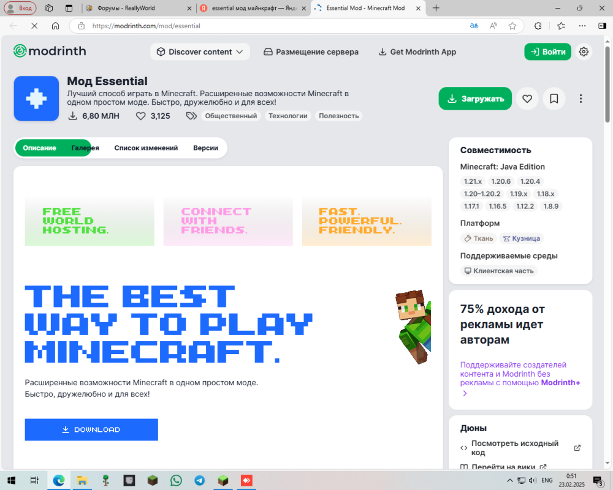Click the translate page icon in address bar

474,26
